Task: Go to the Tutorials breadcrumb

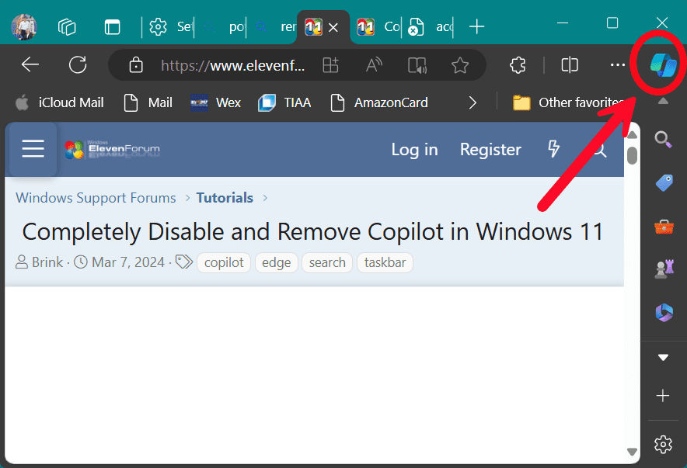Action: tap(225, 198)
